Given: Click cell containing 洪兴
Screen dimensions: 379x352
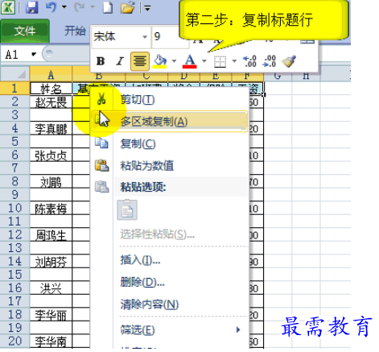Looking at the screenshot, I should 51,288.
